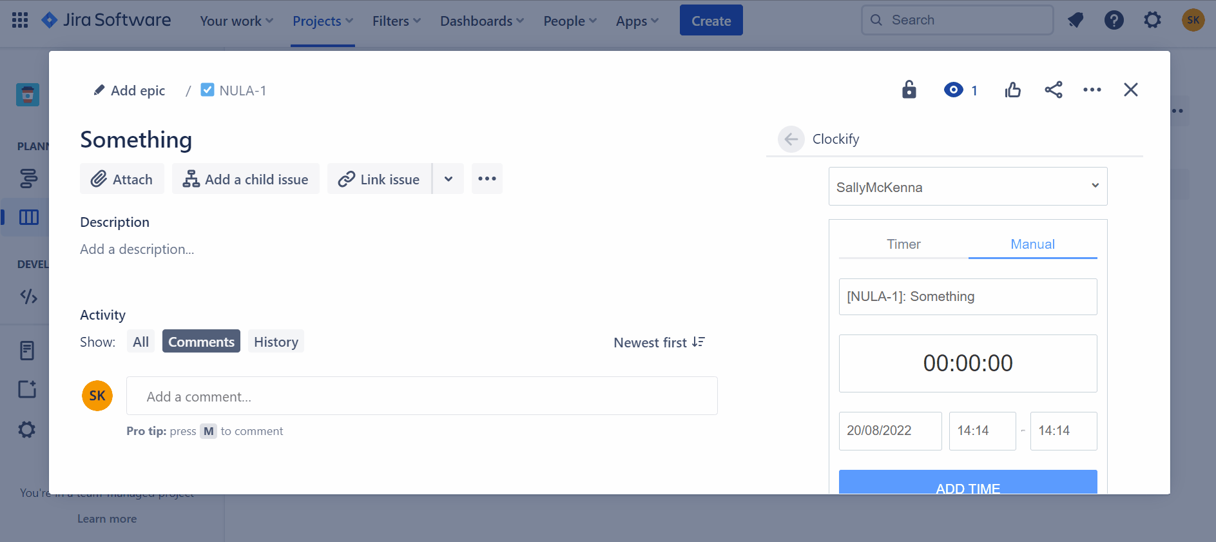Image resolution: width=1216 pixels, height=542 pixels.
Task: Click the end time 14:14 field
Action: tap(1063, 431)
